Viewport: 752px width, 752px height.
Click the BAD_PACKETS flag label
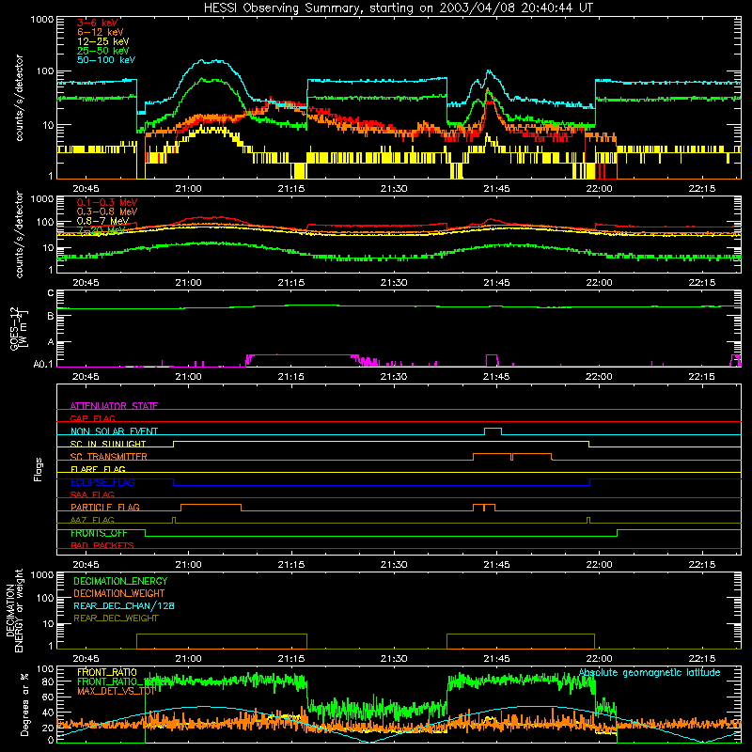pyautogui.click(x=102, y=545)
